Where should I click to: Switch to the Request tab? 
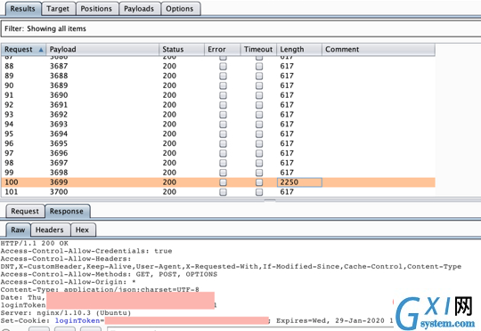pos(25,211)
